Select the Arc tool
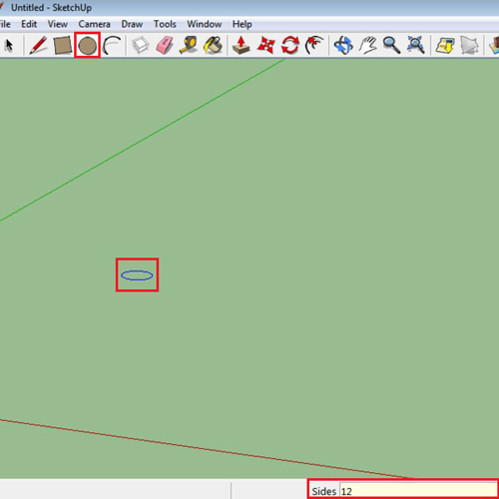 pyautogui.click(x=112, y=45)
